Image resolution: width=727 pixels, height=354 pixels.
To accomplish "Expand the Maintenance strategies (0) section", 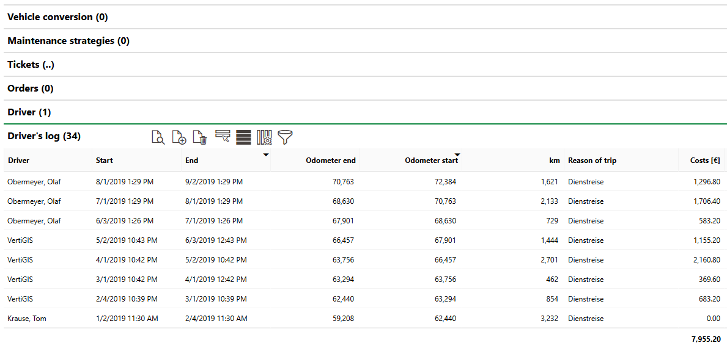I will (x=68, y=41).
